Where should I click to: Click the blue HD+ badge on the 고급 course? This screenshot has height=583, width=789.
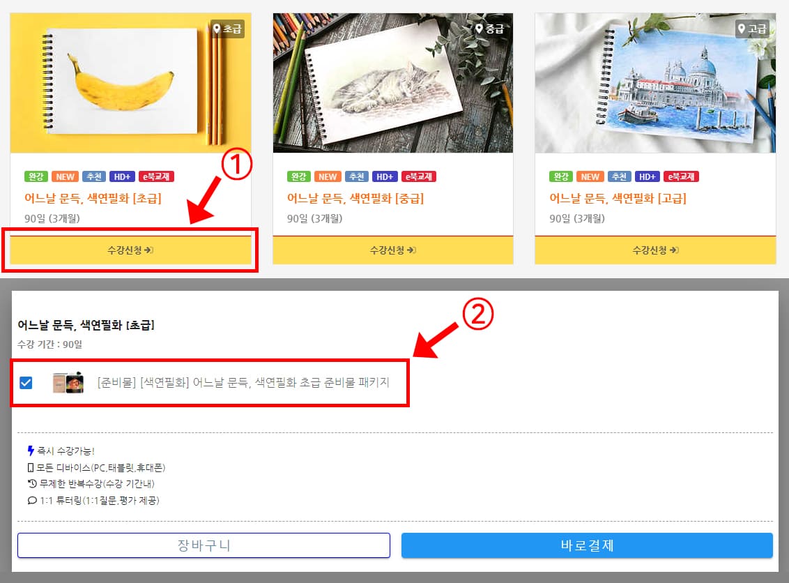pos(647,176)
